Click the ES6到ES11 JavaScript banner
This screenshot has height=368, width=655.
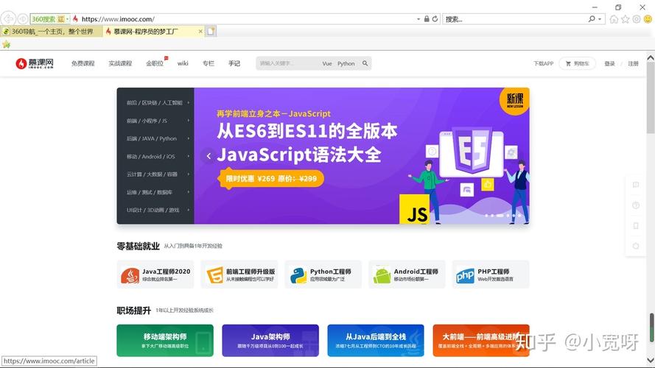[x=362, y=155]
